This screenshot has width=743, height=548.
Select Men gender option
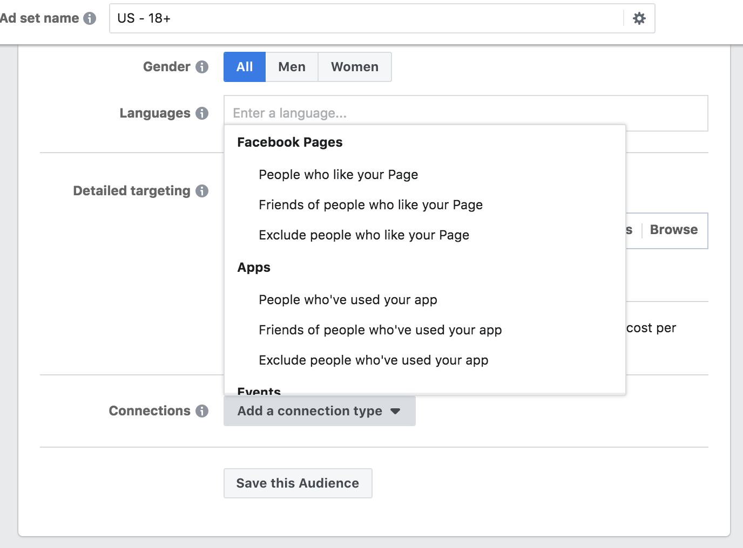click(x=292, y=67)
